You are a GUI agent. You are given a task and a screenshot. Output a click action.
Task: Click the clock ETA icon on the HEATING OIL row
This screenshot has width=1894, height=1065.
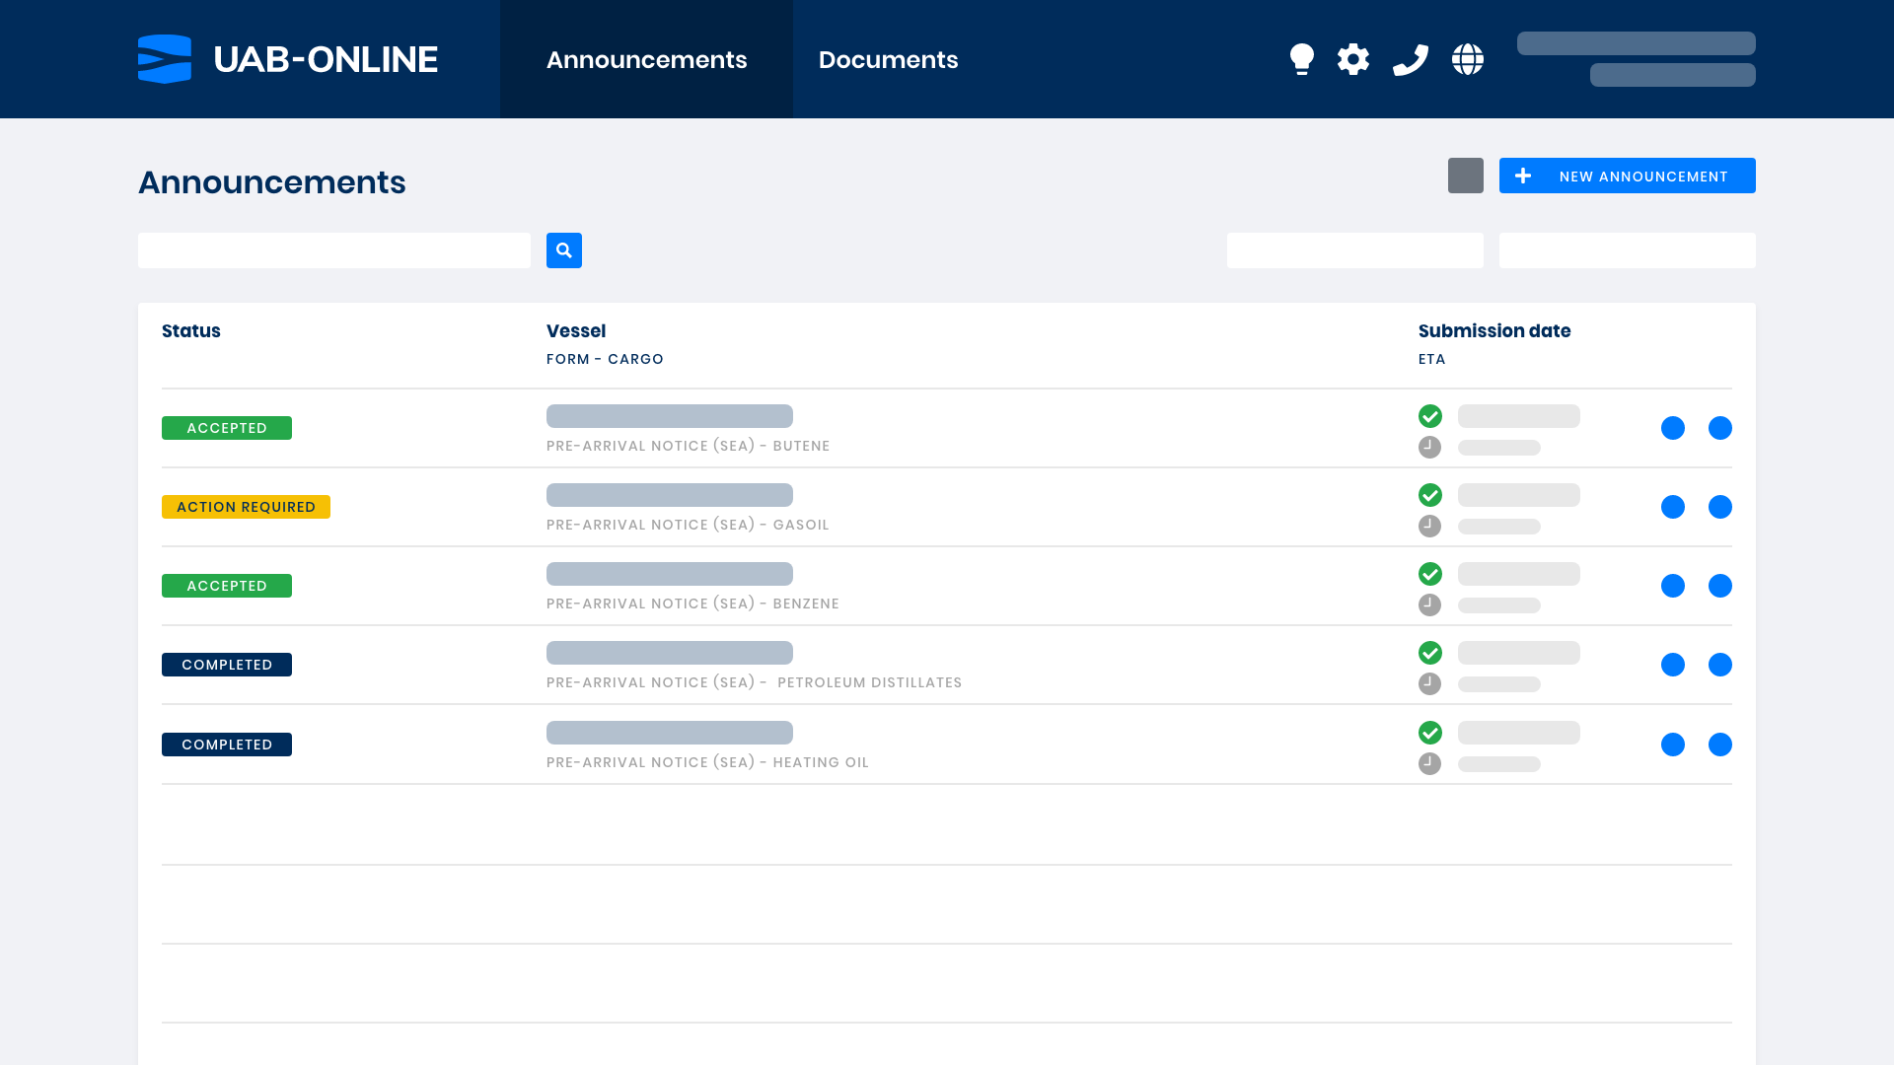tap(1429, 762)
